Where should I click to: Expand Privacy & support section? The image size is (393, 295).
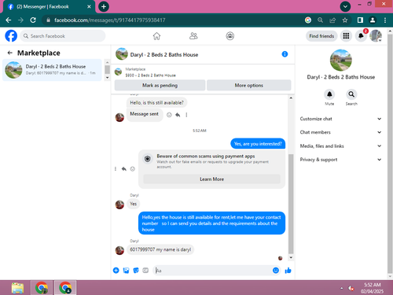point(340,160)
